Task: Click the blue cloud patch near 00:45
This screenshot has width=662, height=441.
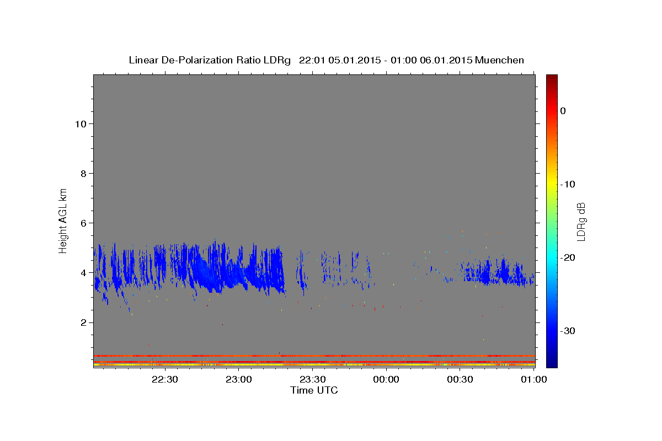Action: 494,273
